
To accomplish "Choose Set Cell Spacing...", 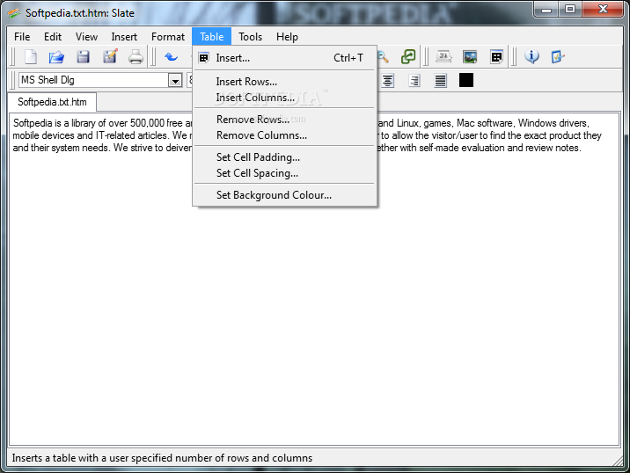I will (x=284, y=173).
